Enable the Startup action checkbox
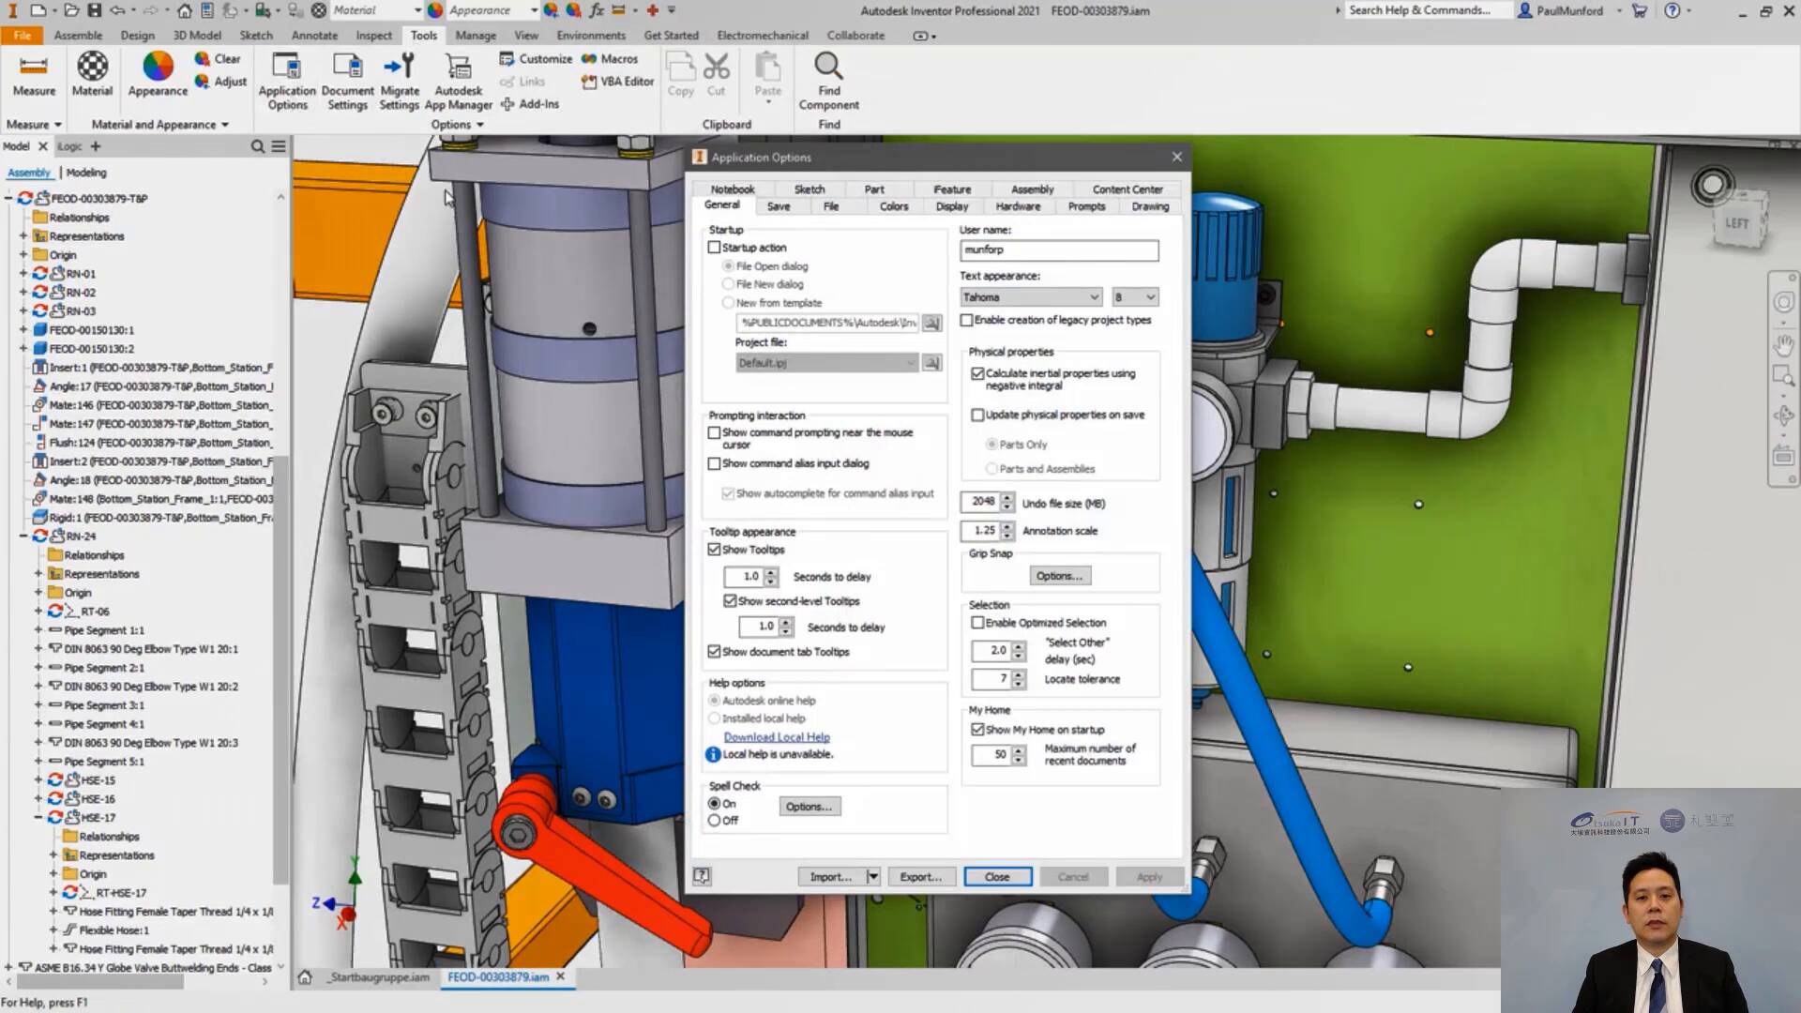The height and width of the screenshot is (1013, 1801). click(714, 248)
